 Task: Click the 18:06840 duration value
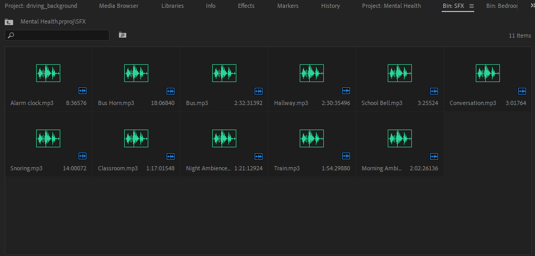(x=163, y=103)
